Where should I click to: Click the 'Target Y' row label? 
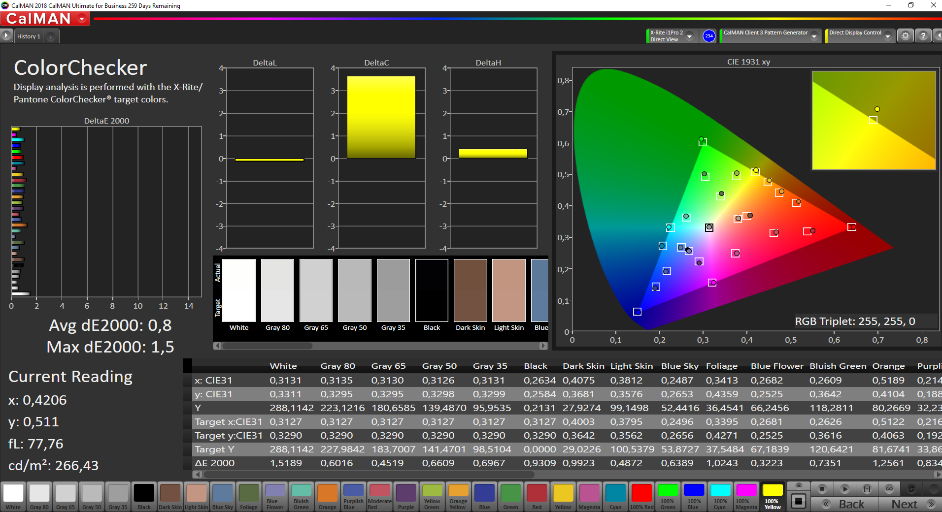point(214,449)
